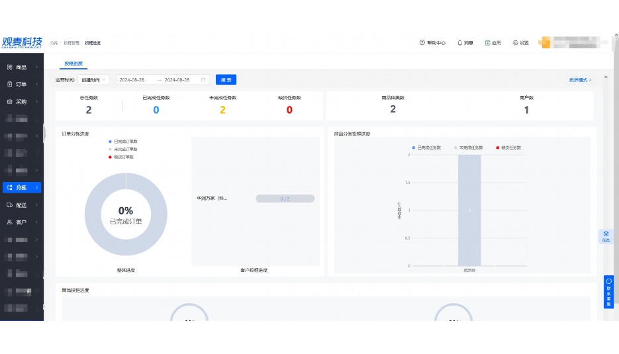The height and width of the screenshot is (354, 619).
Task: Open the 投屏模式 link
Action: click(x=580, y=79)
